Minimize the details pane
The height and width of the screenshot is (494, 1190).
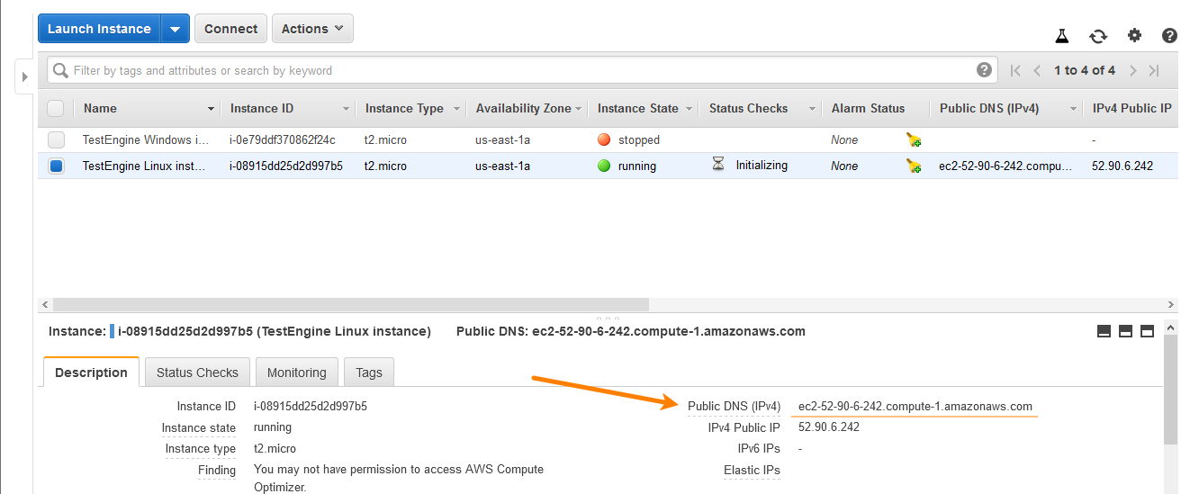click(x=1104, y=331)
